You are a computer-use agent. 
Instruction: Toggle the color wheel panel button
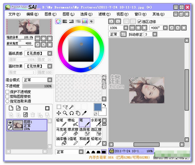click(x=58, y=21)
